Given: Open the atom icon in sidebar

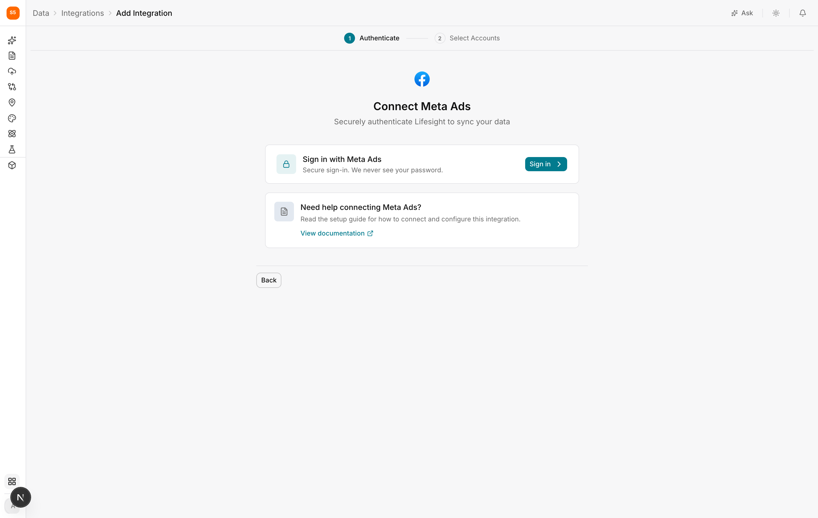Looking at the screenshot, I should [x=12, y=134].
